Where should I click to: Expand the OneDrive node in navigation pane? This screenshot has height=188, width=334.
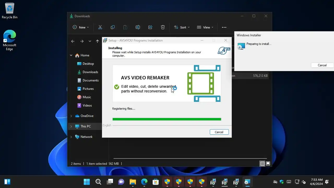point(71,116)
